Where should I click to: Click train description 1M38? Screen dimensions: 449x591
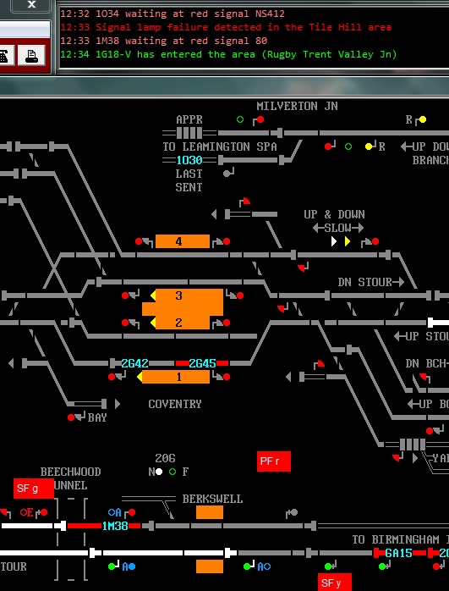coord(115,526)
